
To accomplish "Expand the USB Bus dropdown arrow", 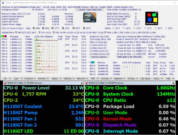I will 74,79.
